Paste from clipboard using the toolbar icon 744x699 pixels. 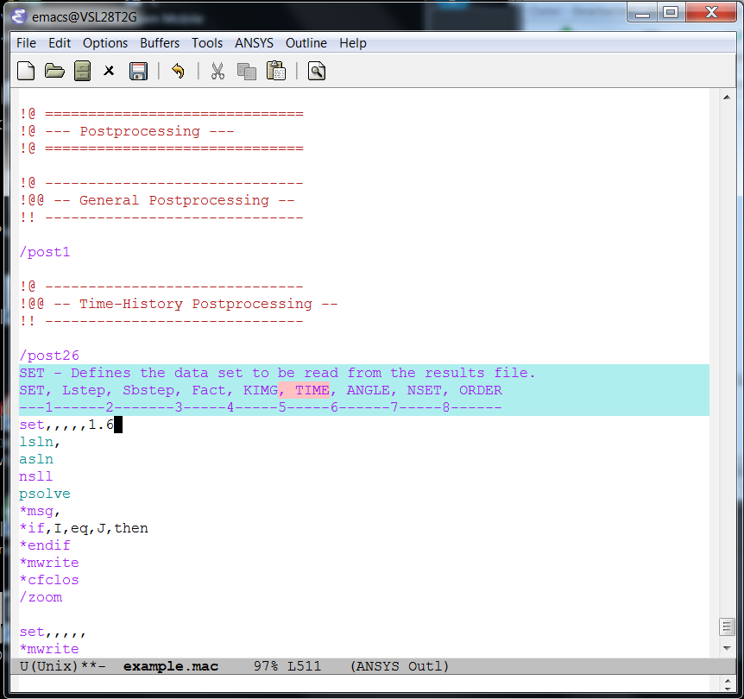pos(275,71)
